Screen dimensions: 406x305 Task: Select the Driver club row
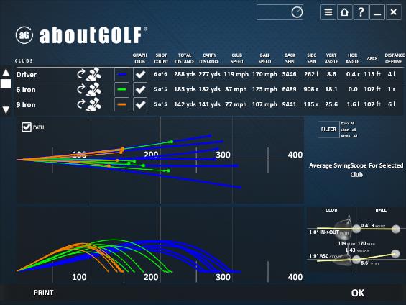pos(209,74)
